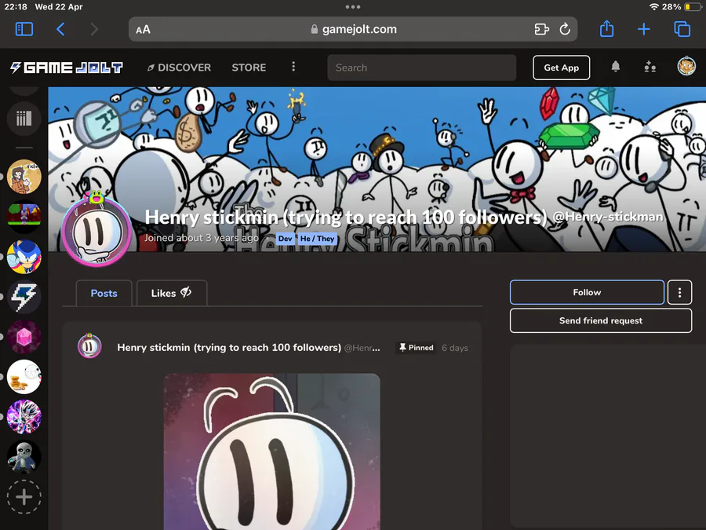Open the post's 6 days timestamp
Viewport: 706px width, 530px height.
[x=455, y=348]
